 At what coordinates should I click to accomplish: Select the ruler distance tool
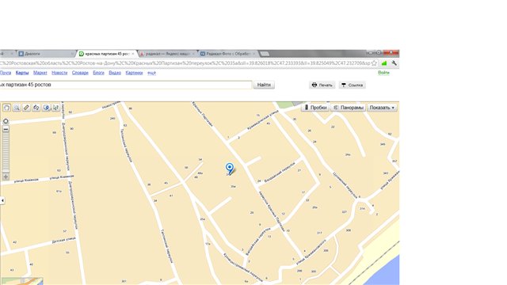tap(26, 108)
